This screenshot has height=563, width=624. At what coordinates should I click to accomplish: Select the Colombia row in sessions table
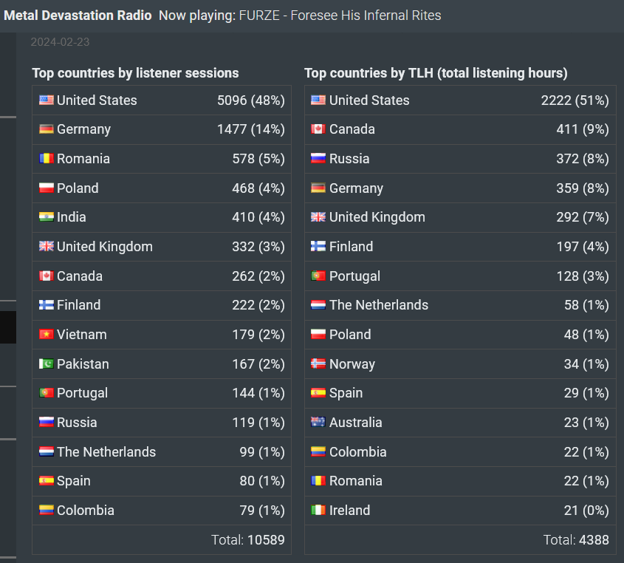[162, 511]
